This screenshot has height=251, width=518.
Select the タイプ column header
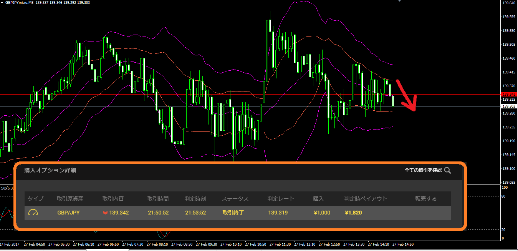coord(35,199)
